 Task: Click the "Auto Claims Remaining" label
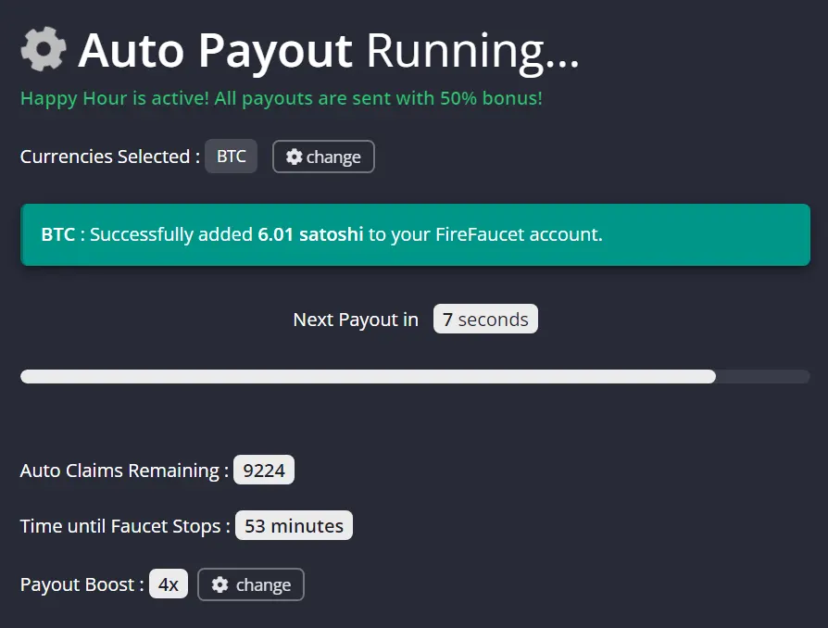124,471
